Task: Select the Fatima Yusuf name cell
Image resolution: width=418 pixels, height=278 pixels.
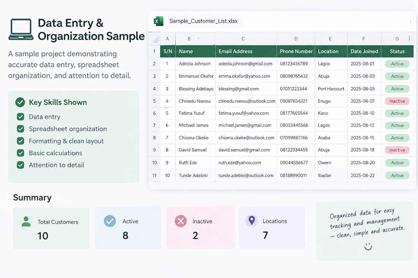Action: coord(195,113)
